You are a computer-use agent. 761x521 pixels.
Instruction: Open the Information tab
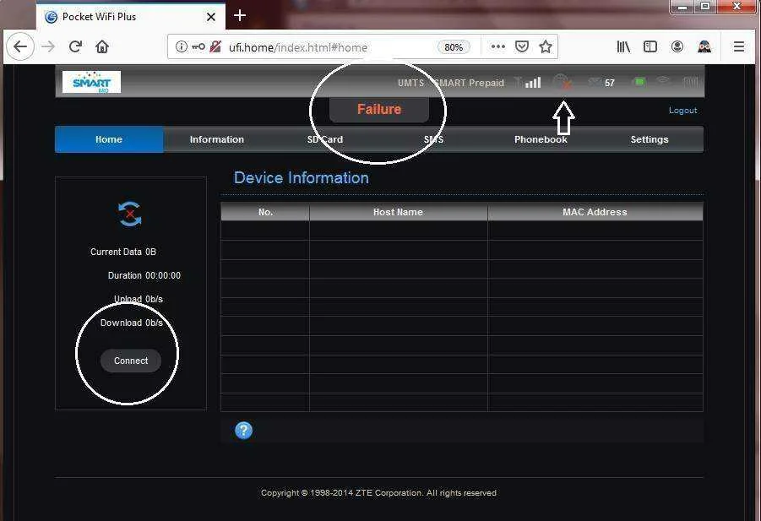[x=217, y=139]
